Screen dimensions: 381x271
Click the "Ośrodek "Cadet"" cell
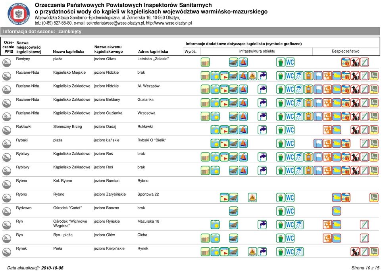coord(67,208)
